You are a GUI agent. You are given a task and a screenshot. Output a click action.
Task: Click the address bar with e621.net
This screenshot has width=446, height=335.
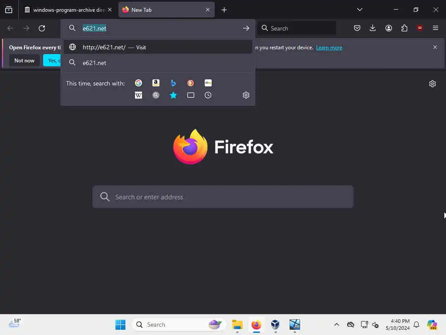(x=158, y=28)
